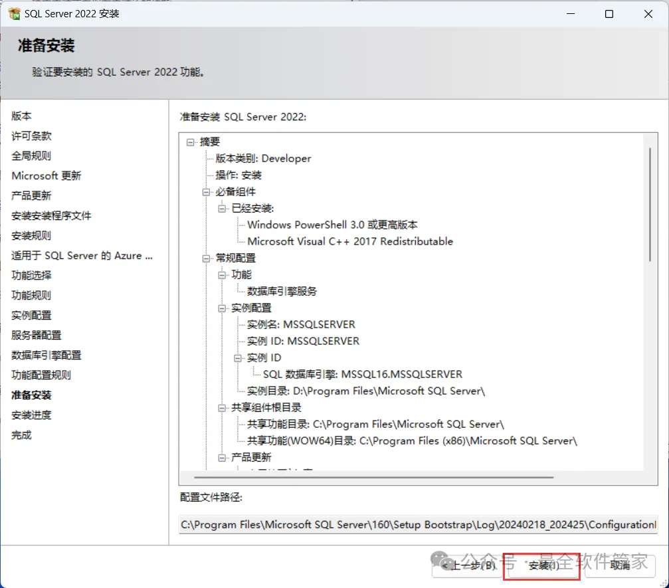Go back with 上一步(B) button
The image size is (669, 588).
467,566
